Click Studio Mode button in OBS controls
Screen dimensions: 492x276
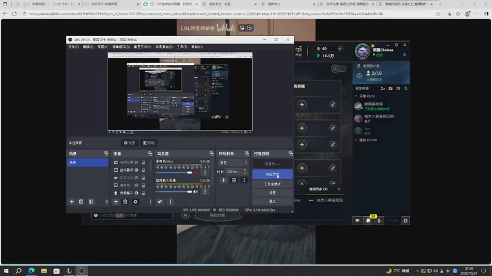pos(272,184)
